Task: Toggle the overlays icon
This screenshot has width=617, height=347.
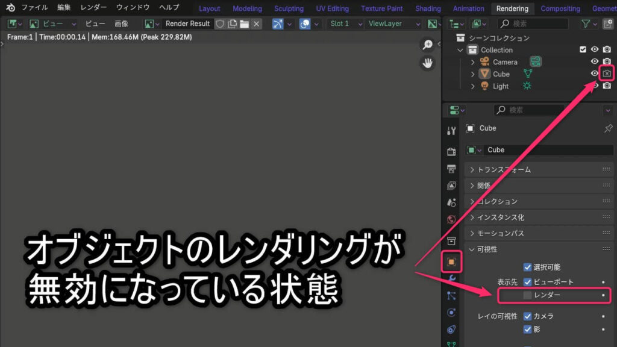Action: [305, 23]
